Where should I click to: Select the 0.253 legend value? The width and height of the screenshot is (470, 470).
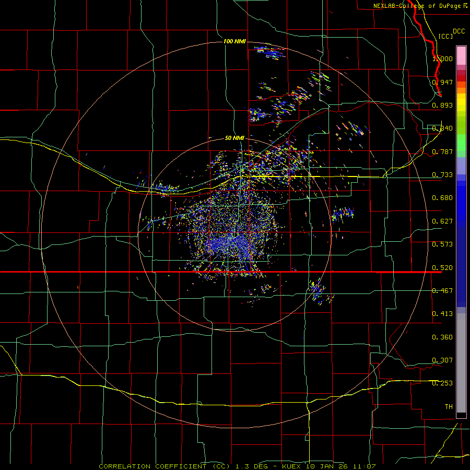coord(442,383)
